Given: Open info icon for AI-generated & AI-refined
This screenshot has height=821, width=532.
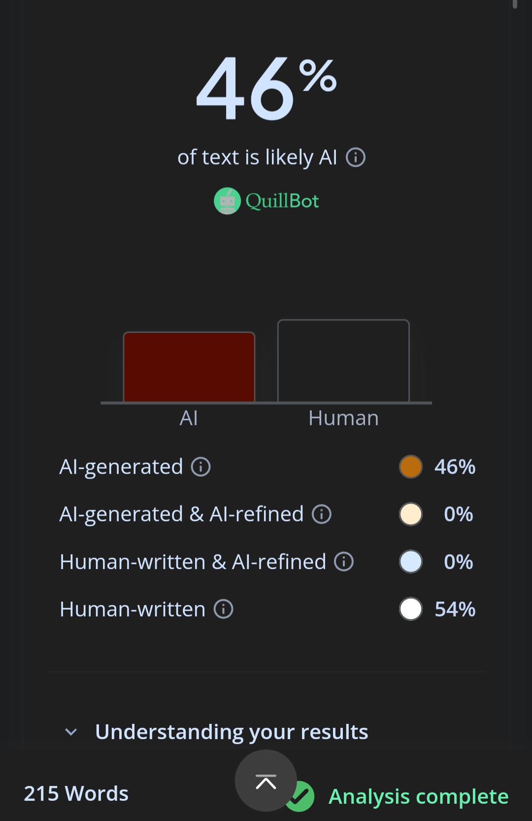Looking at the screenshot, I should pos(322,514).
